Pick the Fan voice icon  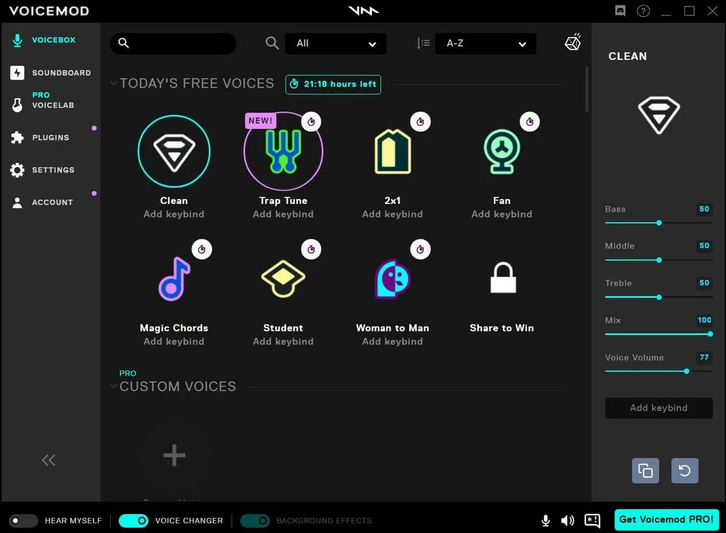click(502, 152)
